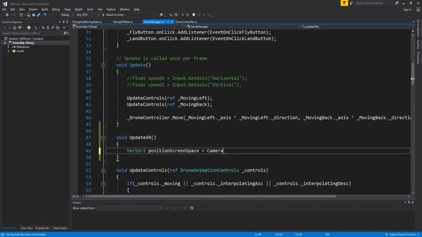Click the editor horizontal scrollbar thumb
This screenshot has height=237, width=422.
(212, 196)
